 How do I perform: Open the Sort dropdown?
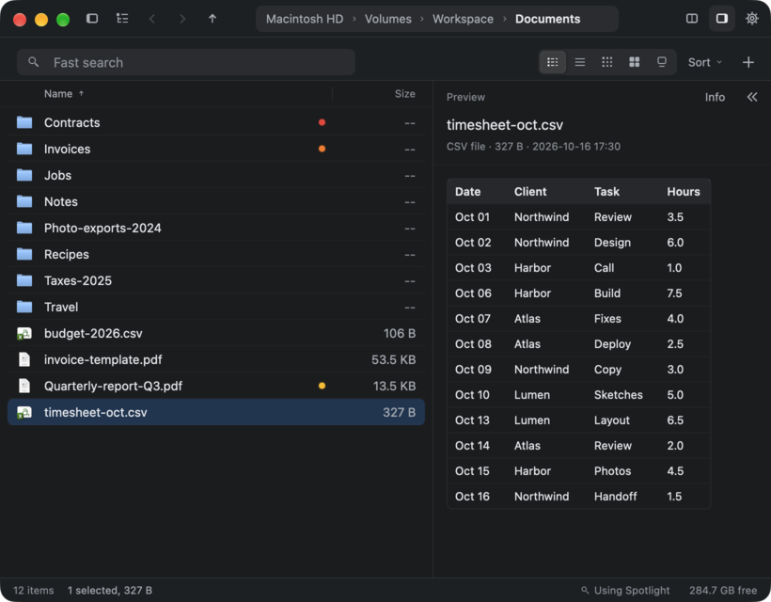click(x=704, y=62)
